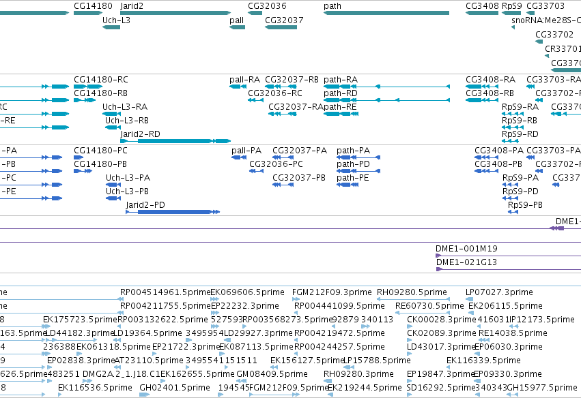
Task: Select the path-RA transcript label
Action: (341, 80)
